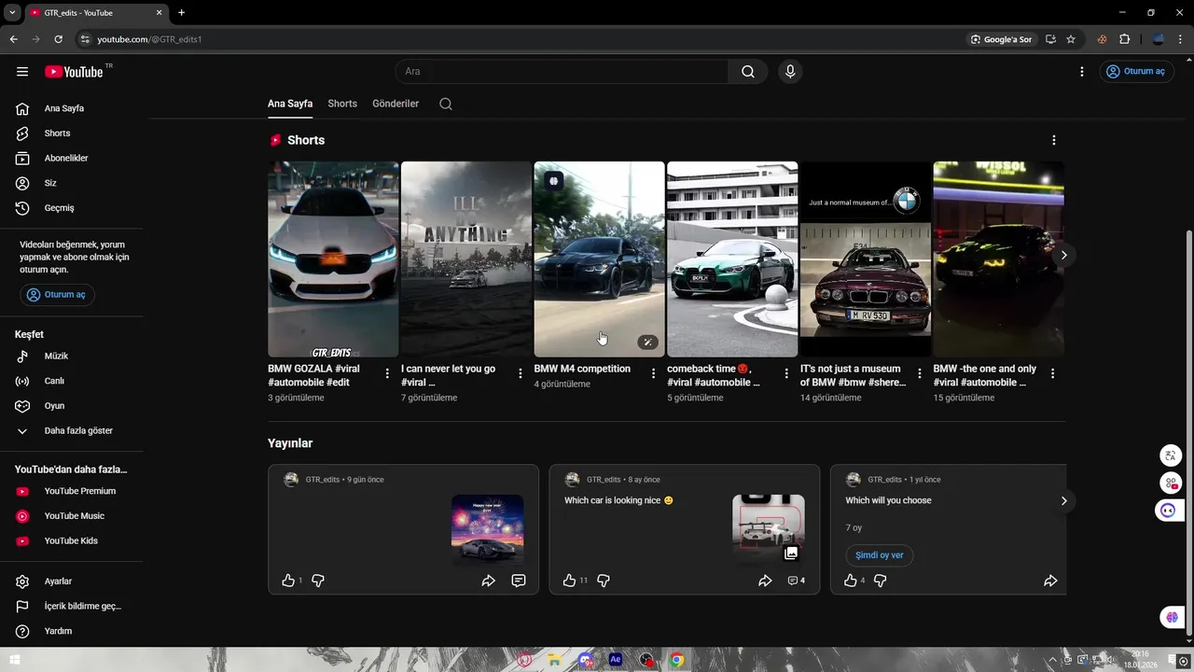1194x672 pixels.
Task: Start voice search with the microphone
Action: 790,72
